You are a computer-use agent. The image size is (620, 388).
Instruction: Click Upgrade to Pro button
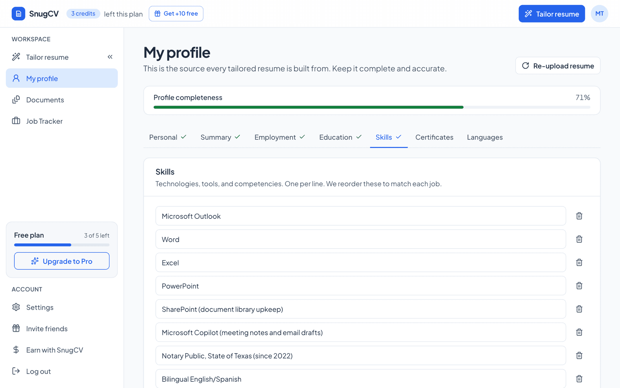point(62,261)
